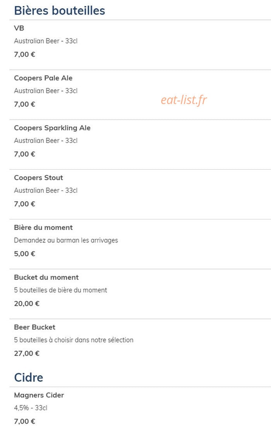
Task: Click the eat-list.fr watermark link
Action: coord(184,100)
